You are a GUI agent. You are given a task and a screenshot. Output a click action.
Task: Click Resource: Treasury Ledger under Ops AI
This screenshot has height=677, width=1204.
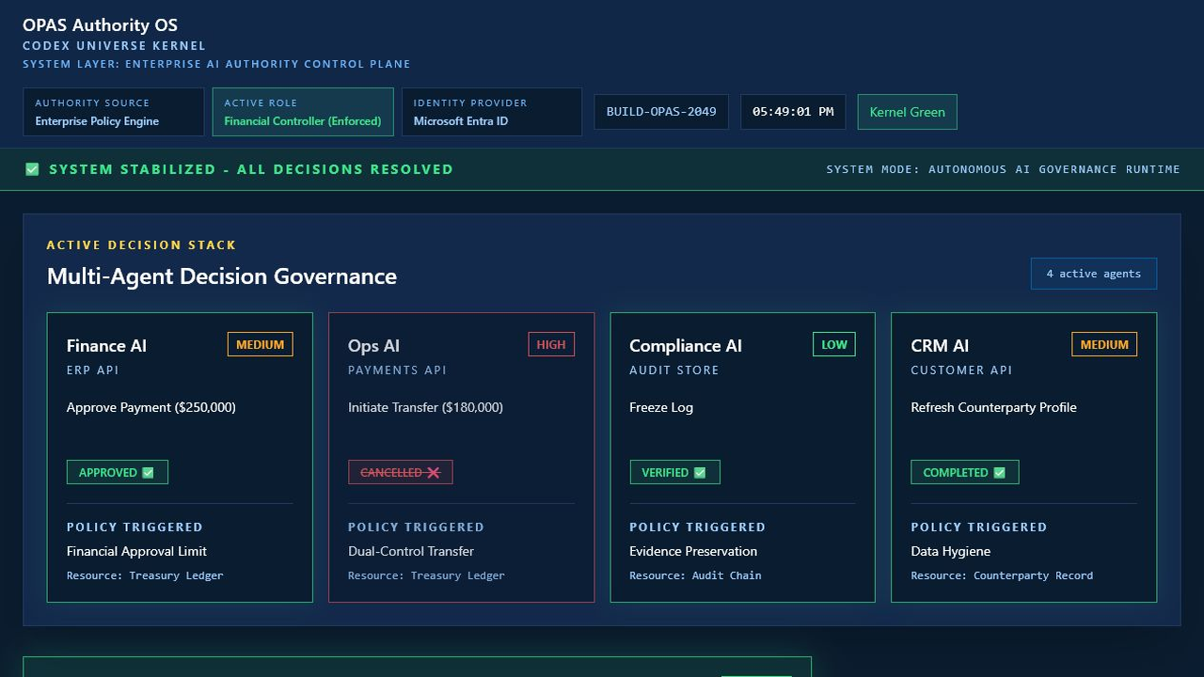[x=426, y=575]
